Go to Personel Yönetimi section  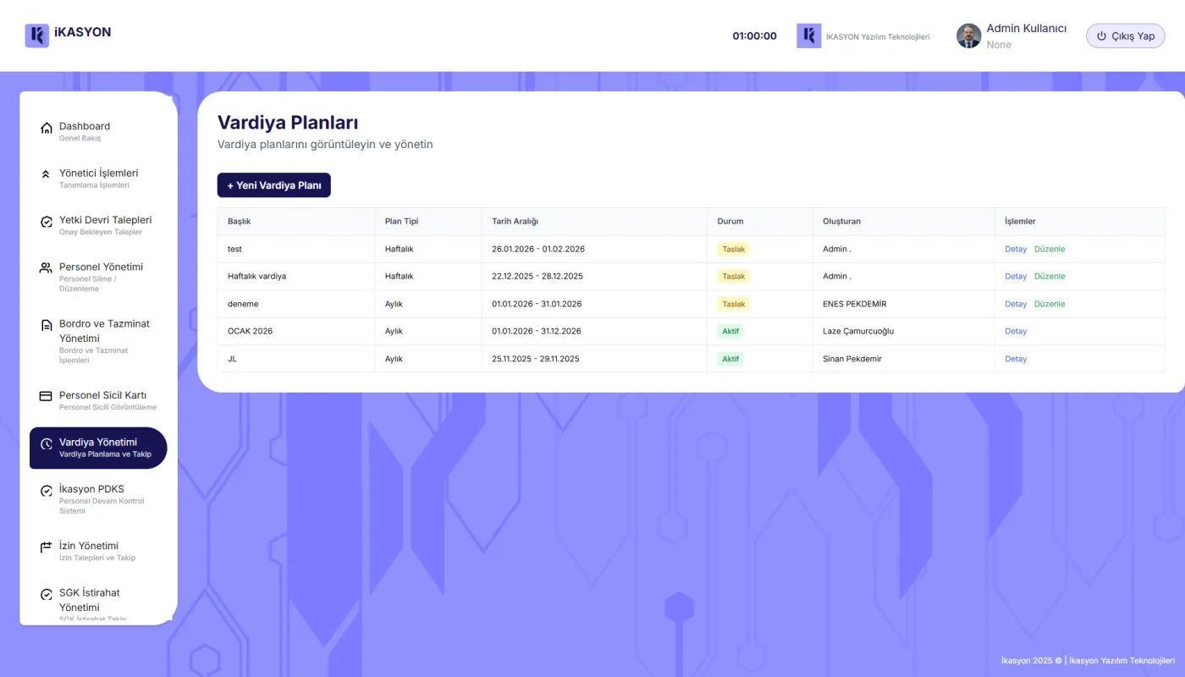[98, 277]
